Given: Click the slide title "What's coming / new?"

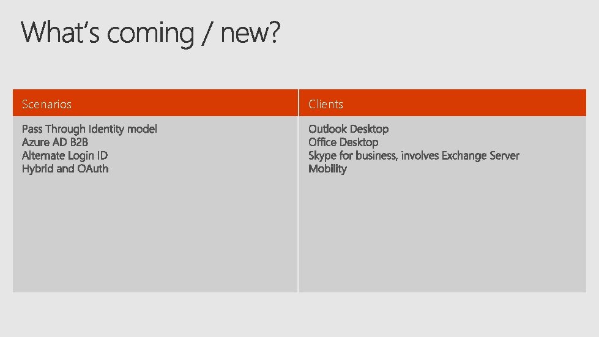Looking at the screenshot, I should pos(151,33).
